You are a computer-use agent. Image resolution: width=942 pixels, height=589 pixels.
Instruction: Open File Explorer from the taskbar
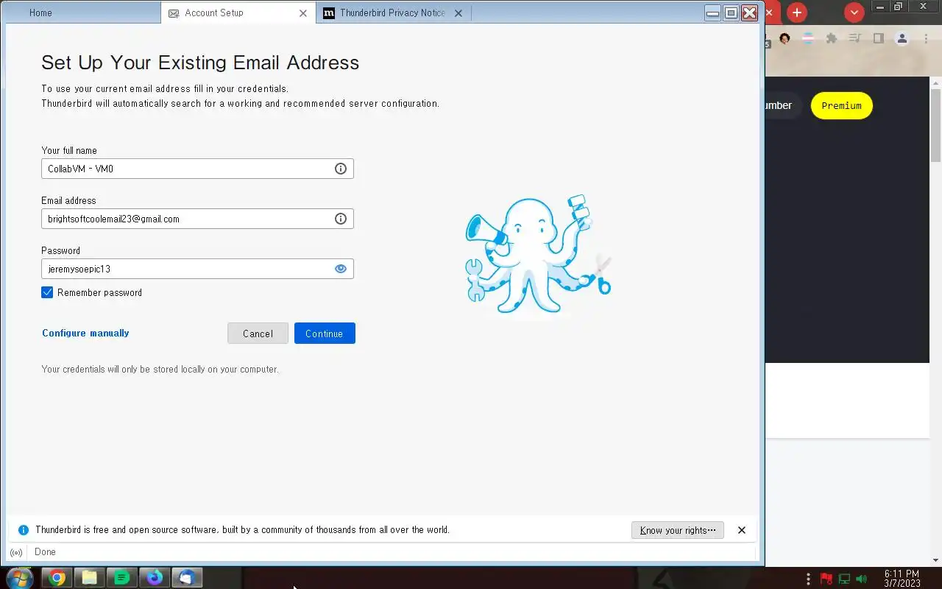89,578
